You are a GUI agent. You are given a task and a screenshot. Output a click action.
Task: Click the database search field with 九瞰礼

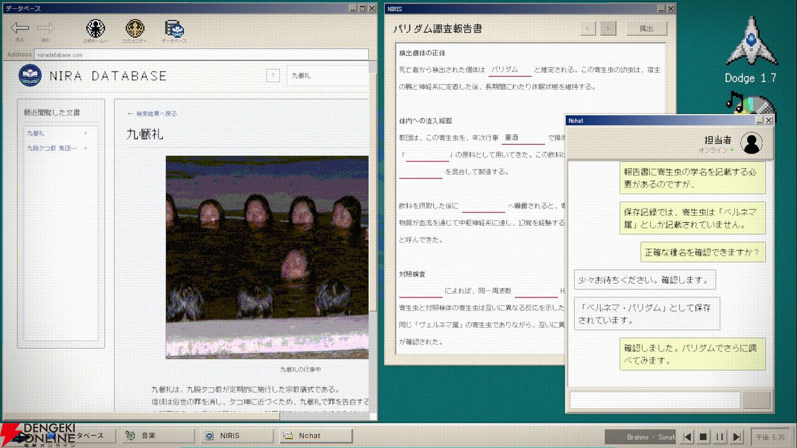pyautogui.click(x=328, y=76)
